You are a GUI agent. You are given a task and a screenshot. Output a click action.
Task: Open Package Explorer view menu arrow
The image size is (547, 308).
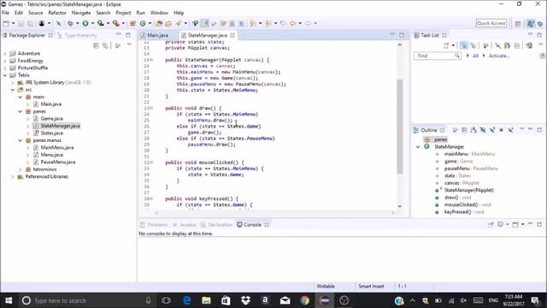(129, 44)
